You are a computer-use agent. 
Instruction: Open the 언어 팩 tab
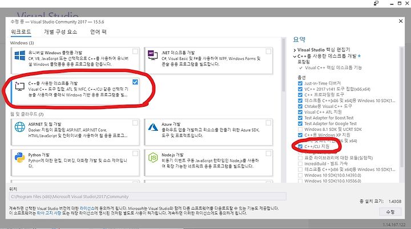[x=98, y=32]
